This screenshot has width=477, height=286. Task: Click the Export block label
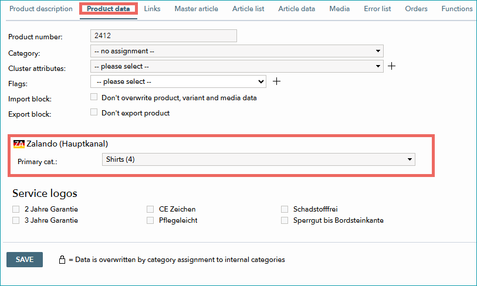pos(30,114)
